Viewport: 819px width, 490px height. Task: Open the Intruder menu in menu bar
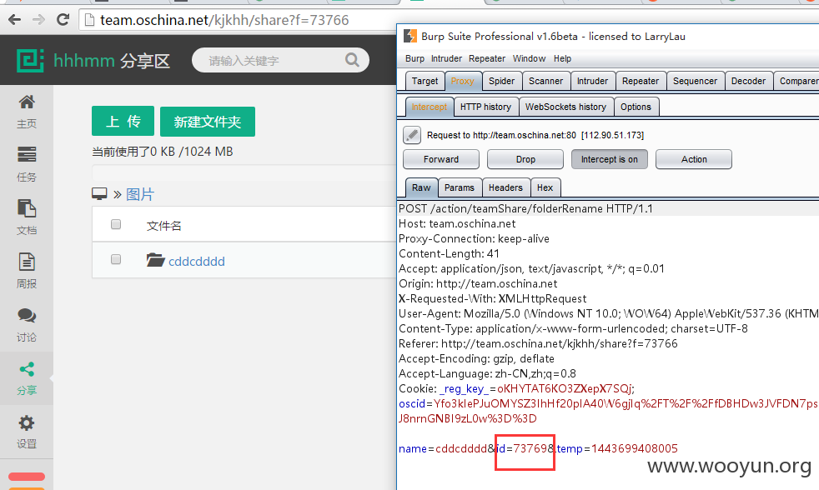446,58
